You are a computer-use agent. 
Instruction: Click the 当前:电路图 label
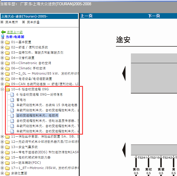(15, 37)
